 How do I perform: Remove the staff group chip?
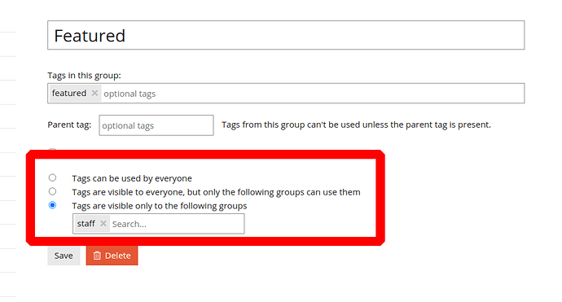103,224
